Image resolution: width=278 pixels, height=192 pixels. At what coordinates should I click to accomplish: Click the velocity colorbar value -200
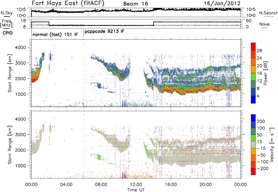pos(263,168)
